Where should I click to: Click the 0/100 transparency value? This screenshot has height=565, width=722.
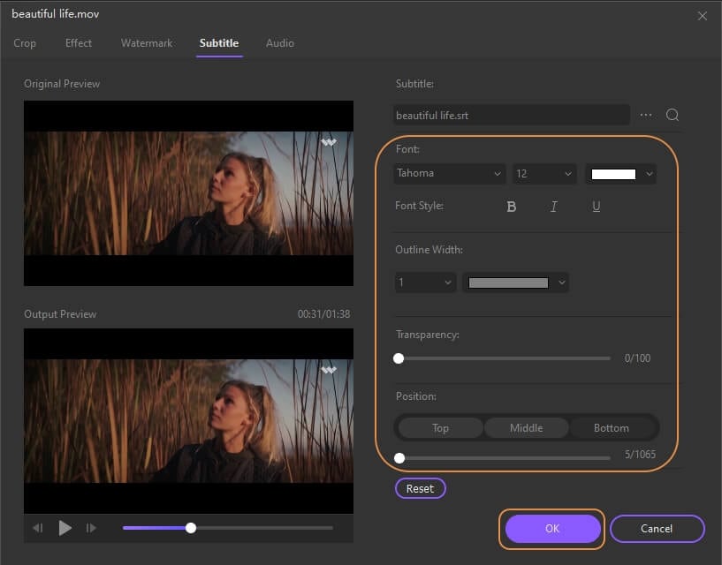click(x=637, y=358)
